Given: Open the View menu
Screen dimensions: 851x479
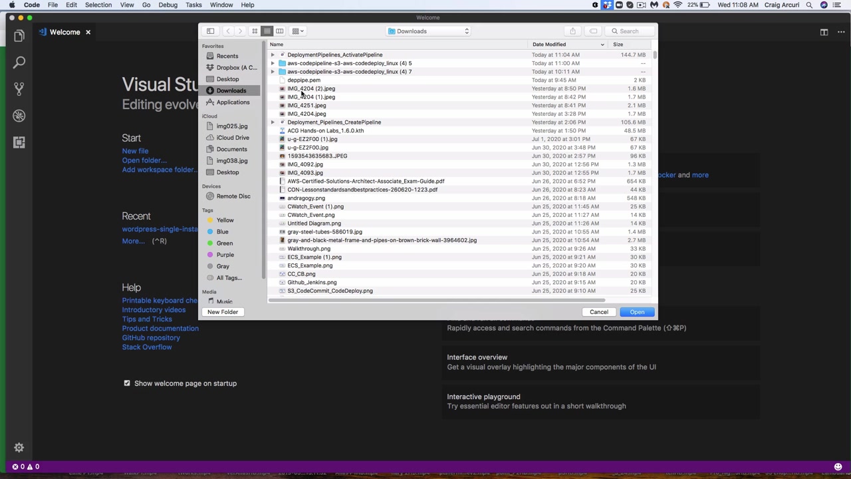Looking at the screenshot, I should coord(127,5).
